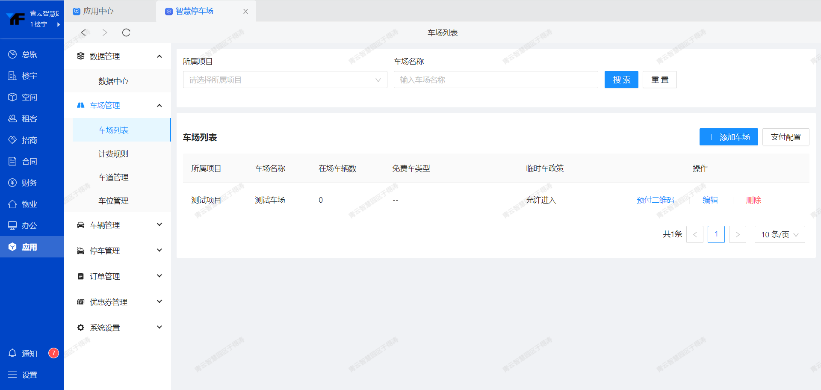Click the 系统设置 gear icon
Viewport: 821px width, 390px height.
click(80, 328)
